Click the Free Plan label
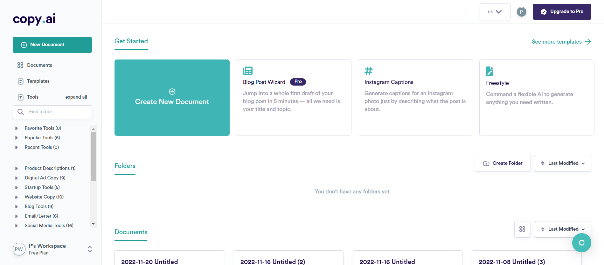 pyautogui.click(x=38, y=253)
